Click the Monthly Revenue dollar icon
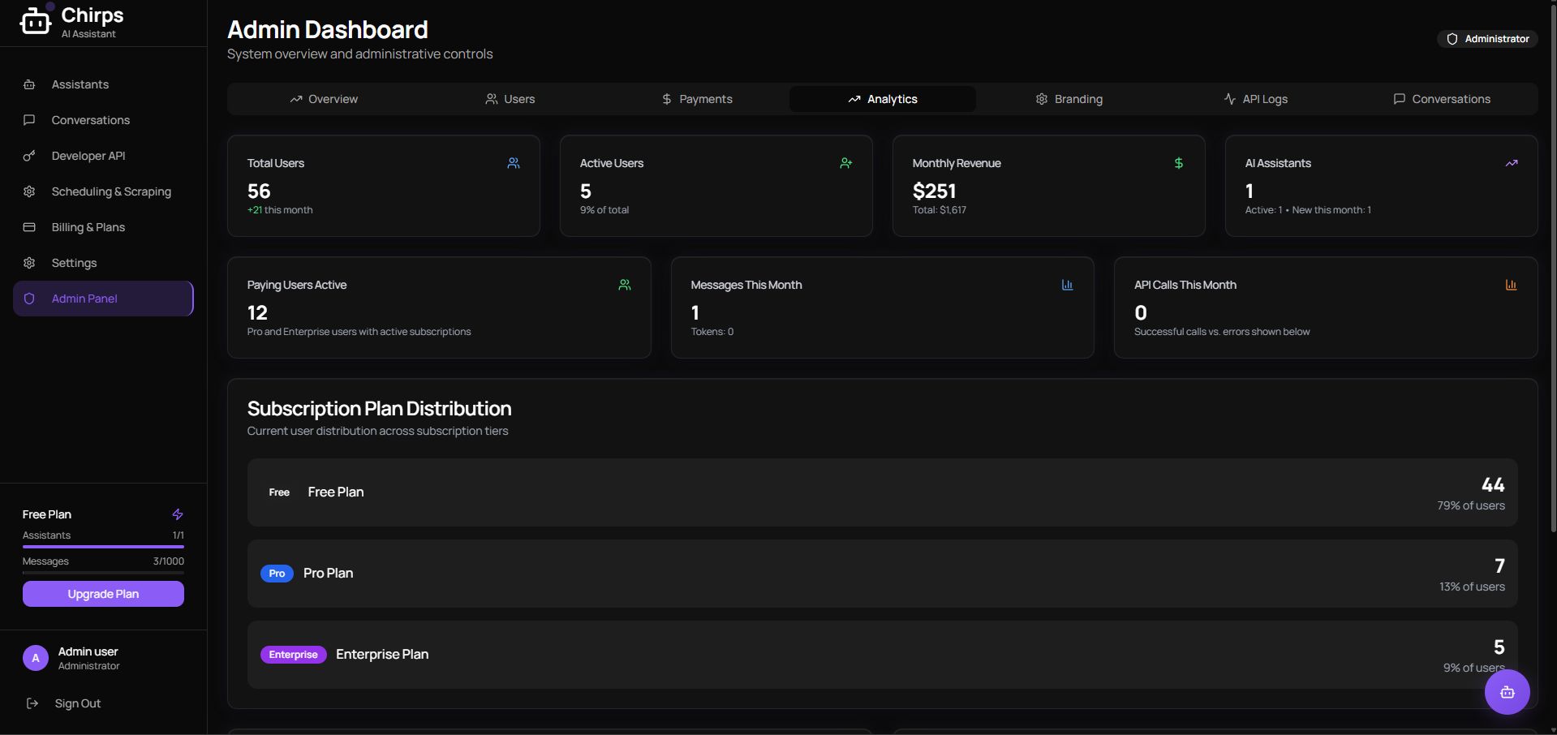This screenshot has width=1557, height=735. click(1178, 163)
